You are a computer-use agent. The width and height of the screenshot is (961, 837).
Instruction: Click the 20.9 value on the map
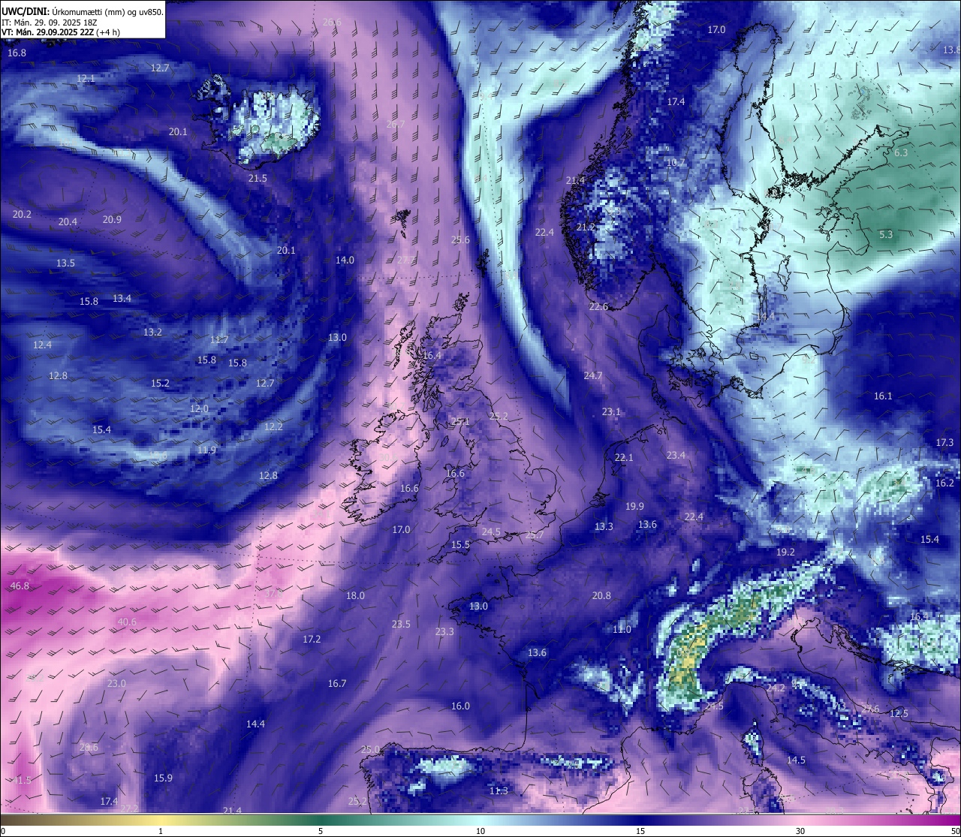tap(112, 219)
